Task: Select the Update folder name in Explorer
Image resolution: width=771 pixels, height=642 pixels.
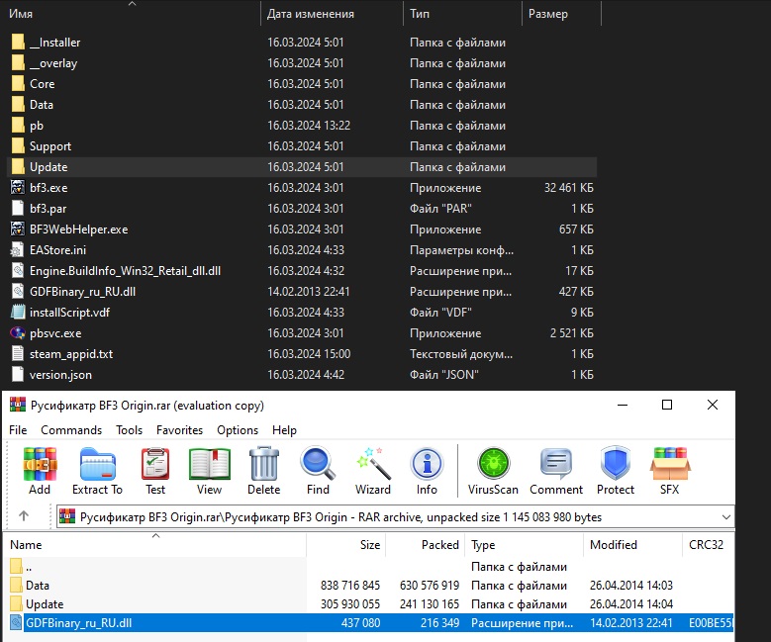Action: tap(48, 167)
